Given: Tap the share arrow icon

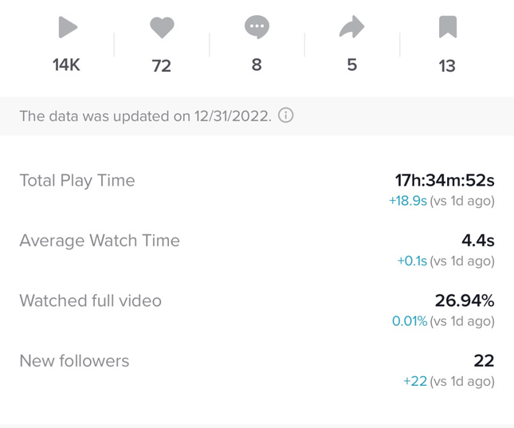Looking at the screenshot, I should pos(351,29).
